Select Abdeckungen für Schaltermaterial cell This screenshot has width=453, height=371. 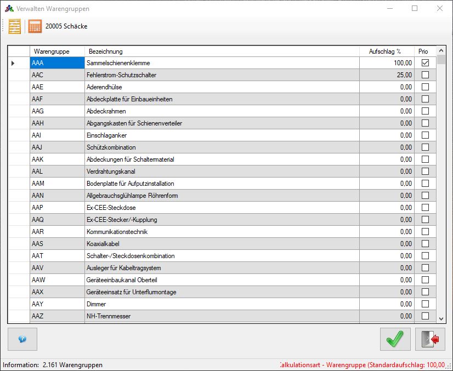coord(222,159)
